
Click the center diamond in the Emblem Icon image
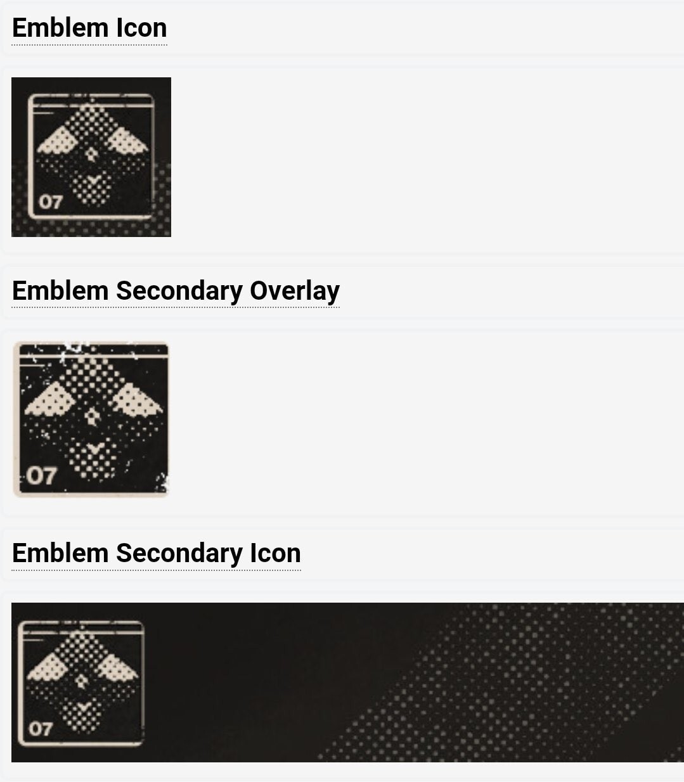(93, 154)
